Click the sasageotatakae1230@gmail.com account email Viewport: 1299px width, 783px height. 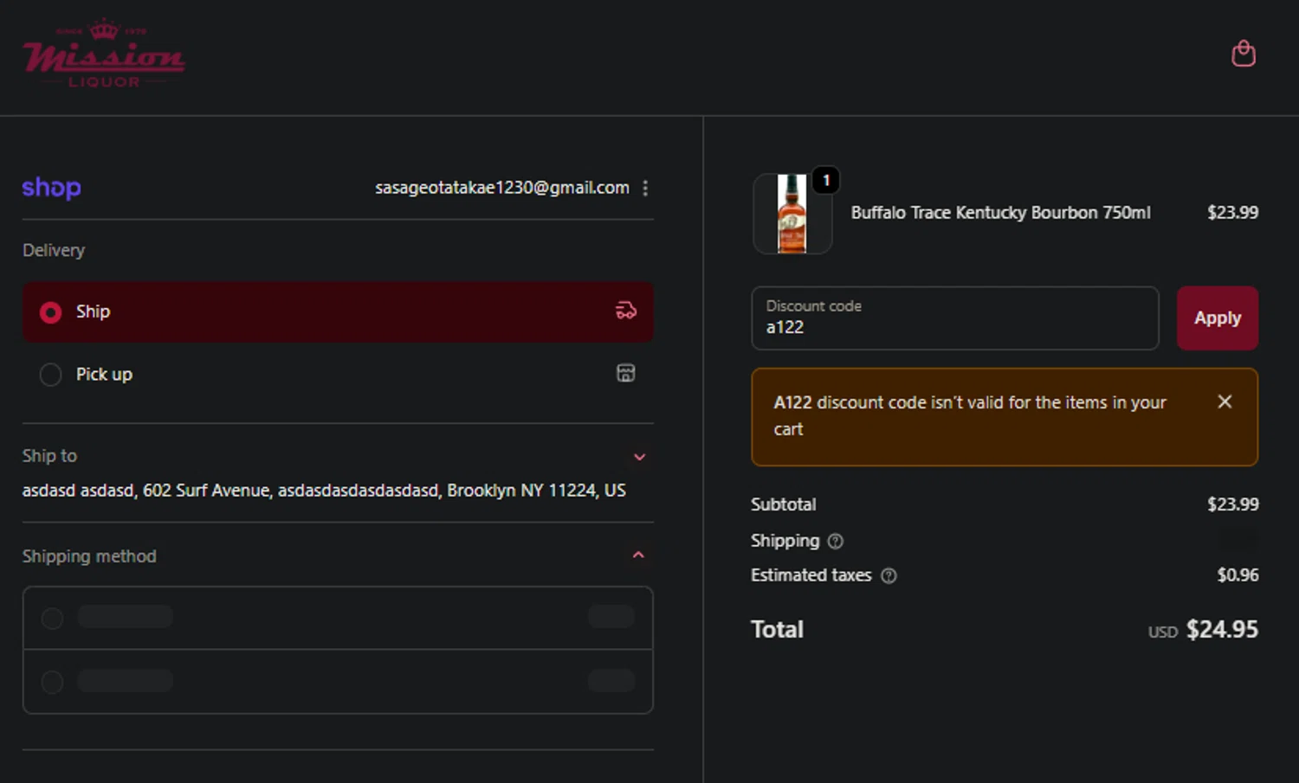click(x=502, y=188)
